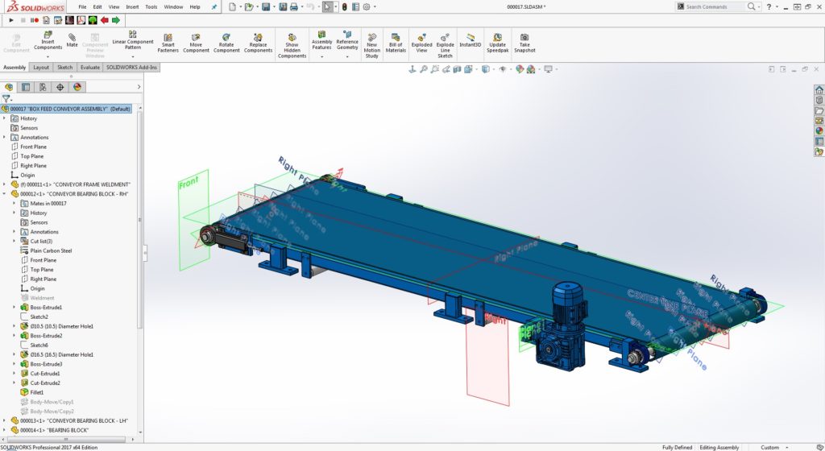825x451 pixels.
Task: Switch to the Sketch tab
Action: [x=64, y=68]
